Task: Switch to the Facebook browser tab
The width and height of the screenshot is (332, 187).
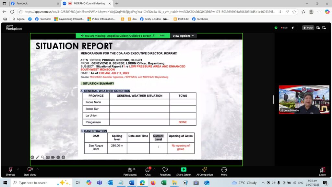Action: (x=35, y=3)
